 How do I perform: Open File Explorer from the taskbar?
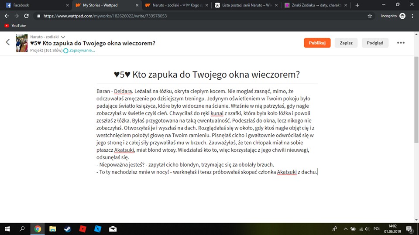(53, 228)
